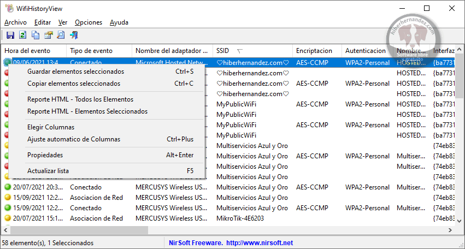465x249 pixels.
Task: Select the MikroTik-4E6203 SSID cell
Action: (240, 218)
